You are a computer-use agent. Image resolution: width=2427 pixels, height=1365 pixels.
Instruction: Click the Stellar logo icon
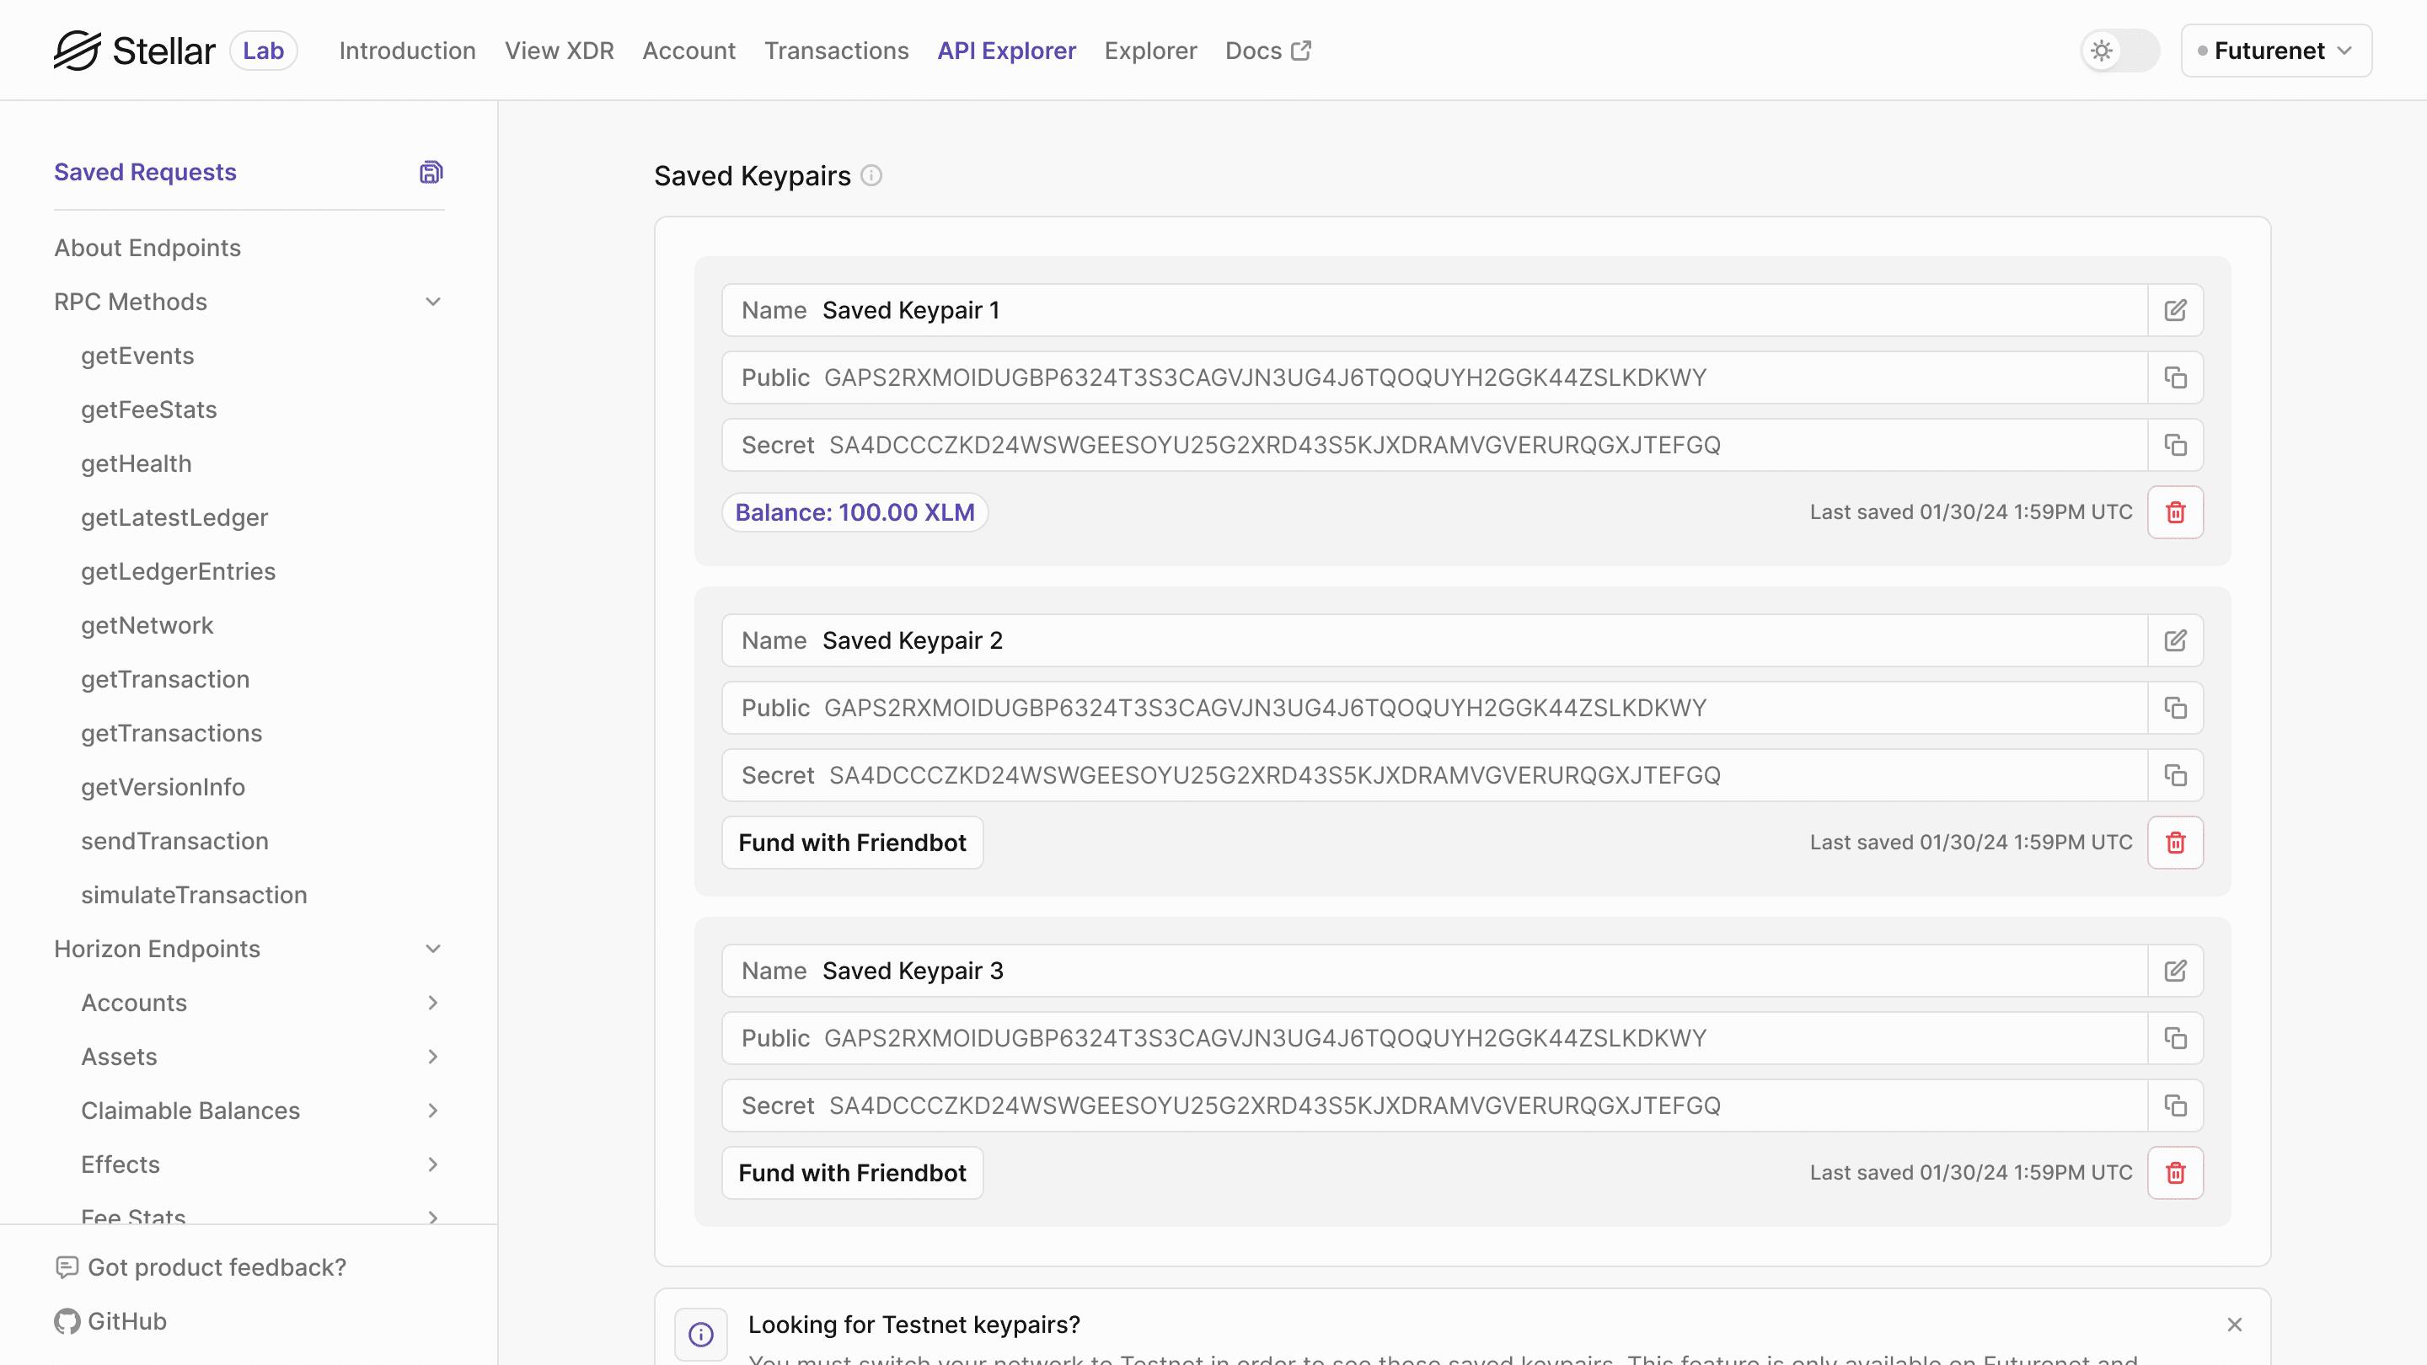point(78,51)
